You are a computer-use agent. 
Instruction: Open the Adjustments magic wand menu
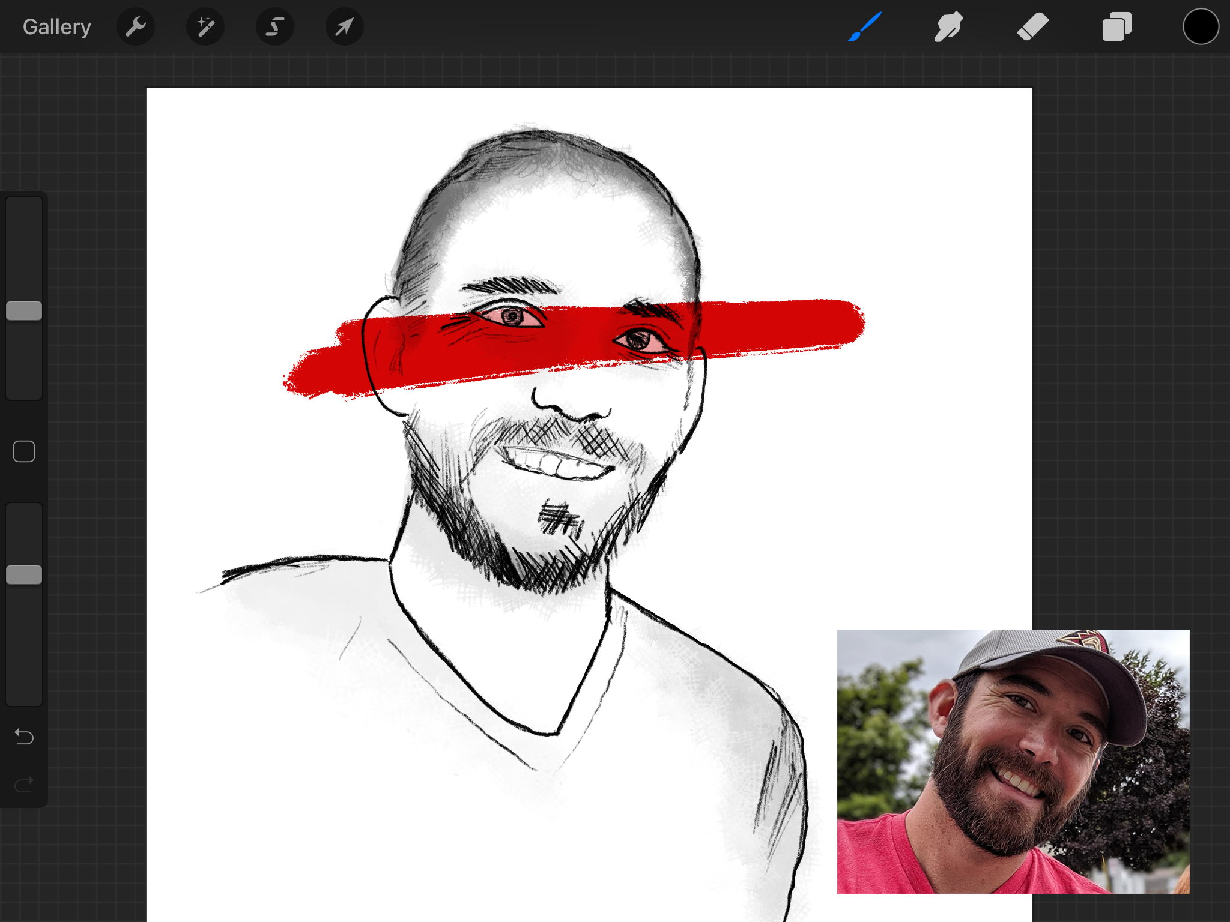(205, 27)
